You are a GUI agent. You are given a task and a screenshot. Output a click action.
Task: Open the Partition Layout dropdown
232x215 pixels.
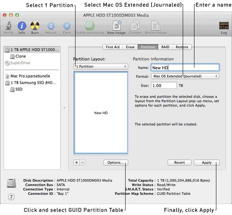pos(101,66)
